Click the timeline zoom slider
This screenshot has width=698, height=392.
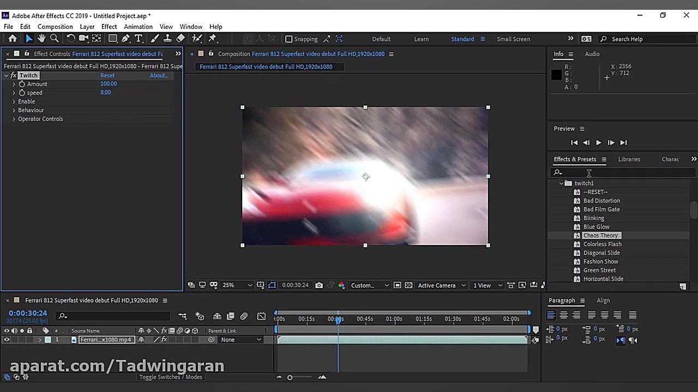pos(290,377)
